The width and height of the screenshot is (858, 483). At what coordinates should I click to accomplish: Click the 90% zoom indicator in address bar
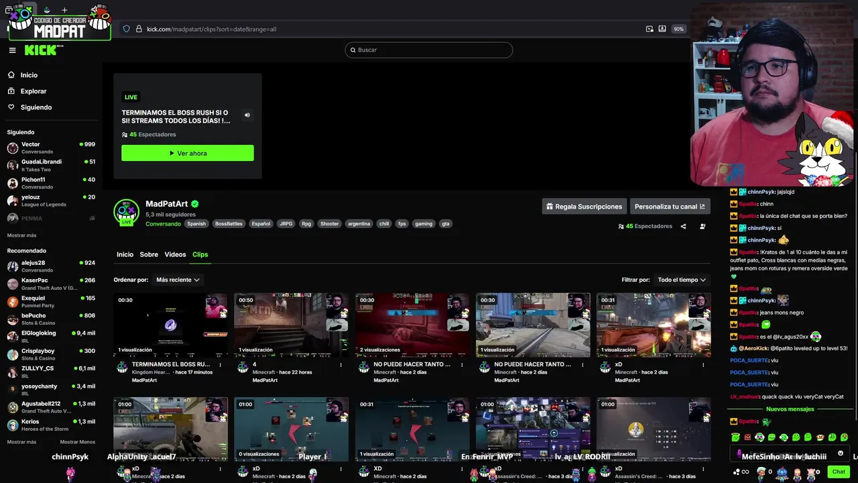click(x=678, y=29)
